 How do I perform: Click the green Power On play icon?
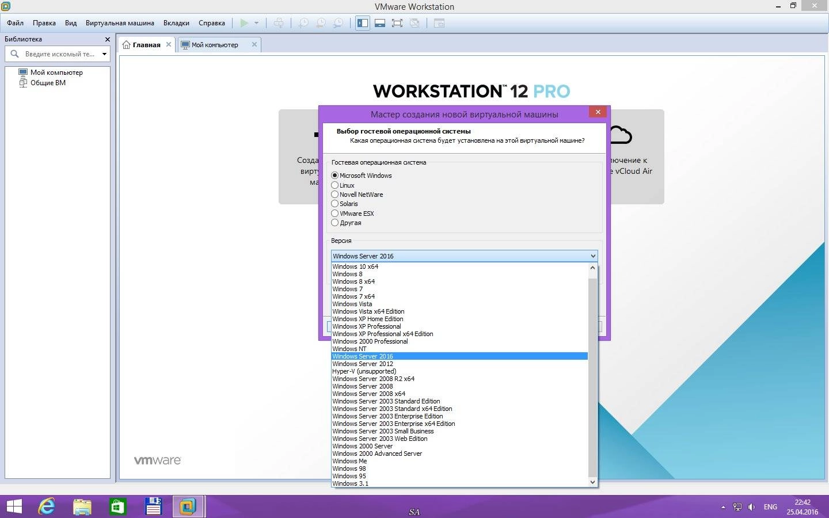point(244,23)
